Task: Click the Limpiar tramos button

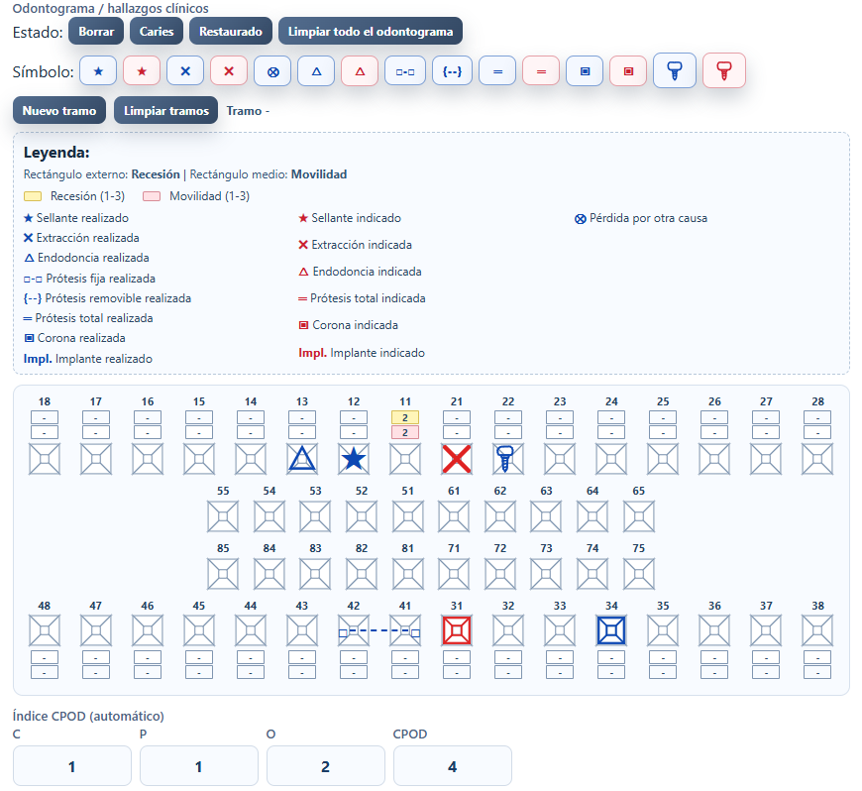Action: pyautogui.click(x=166, y=111)
